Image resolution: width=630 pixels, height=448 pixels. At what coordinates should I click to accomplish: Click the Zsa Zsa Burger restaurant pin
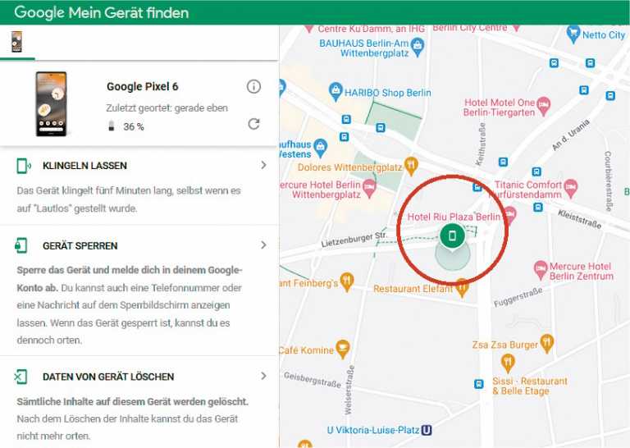[x=547, y=344]
